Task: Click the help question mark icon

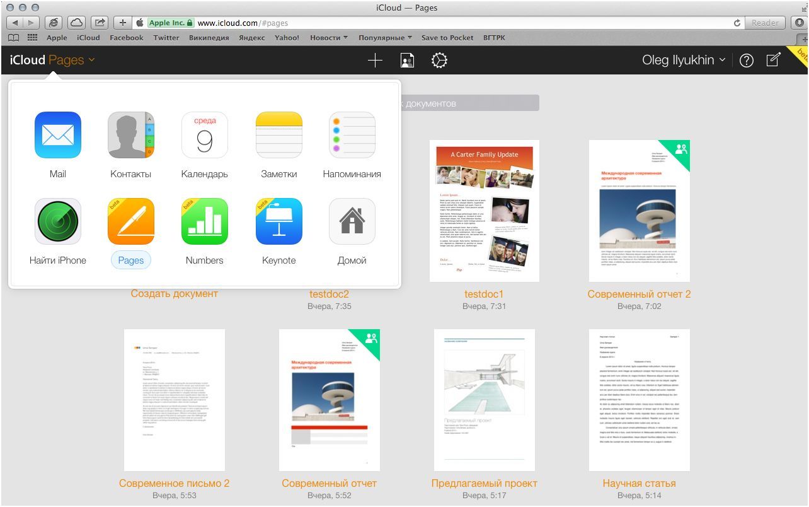Action: coord(746,60)
